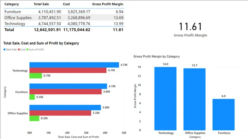
Task: Click the 5M tick on the horizontal axis
Action: (x=124, y=133)
